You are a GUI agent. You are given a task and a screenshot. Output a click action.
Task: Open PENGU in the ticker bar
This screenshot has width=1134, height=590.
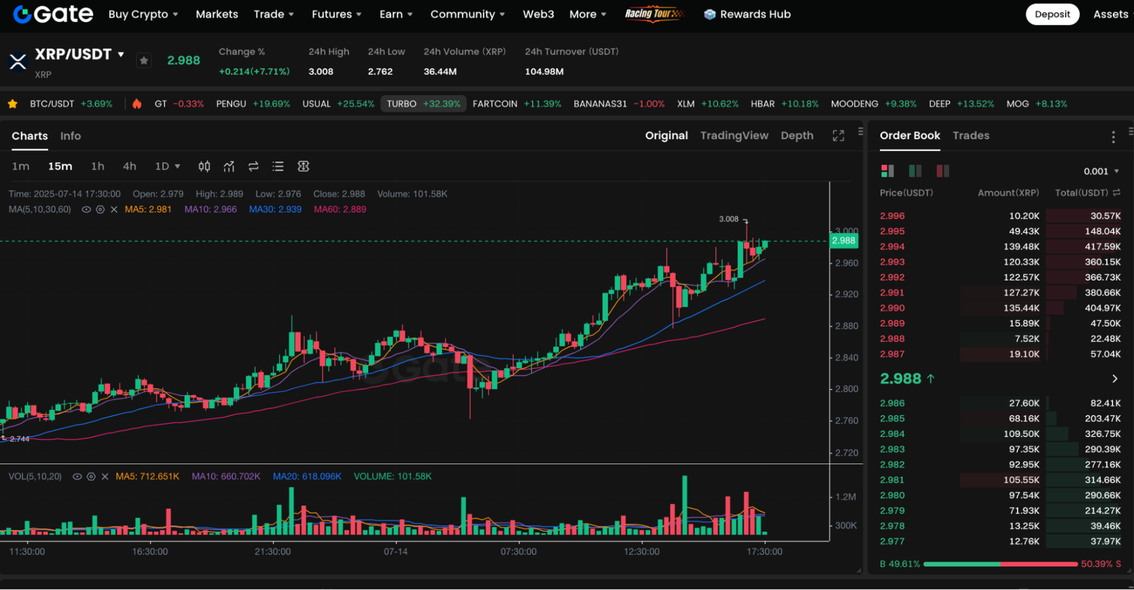(253, 104)
